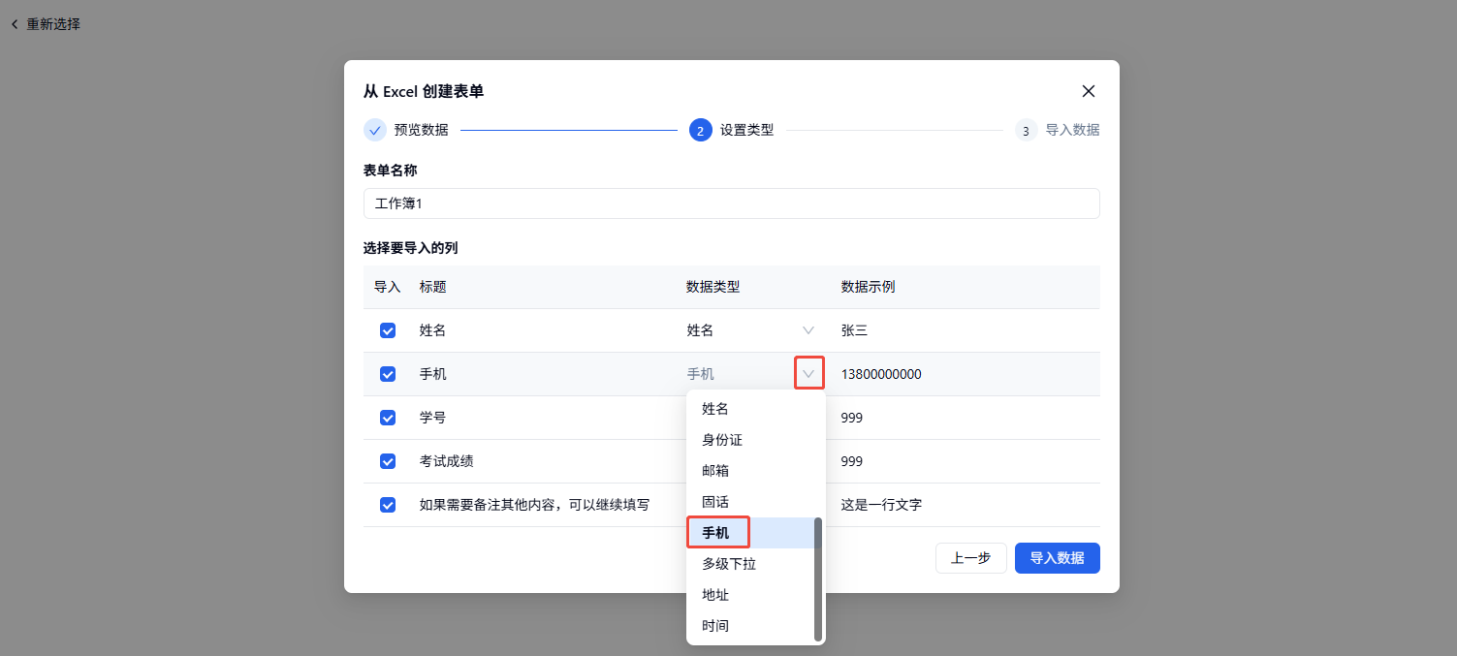Image resolution: width=1457 pixels, height=656 pixels.
Task: Click the step 2 设置类型 circle
Action: (x=700, y=130)
